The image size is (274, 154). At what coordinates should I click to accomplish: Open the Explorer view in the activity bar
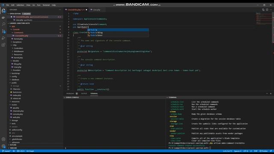coord(3,11)
